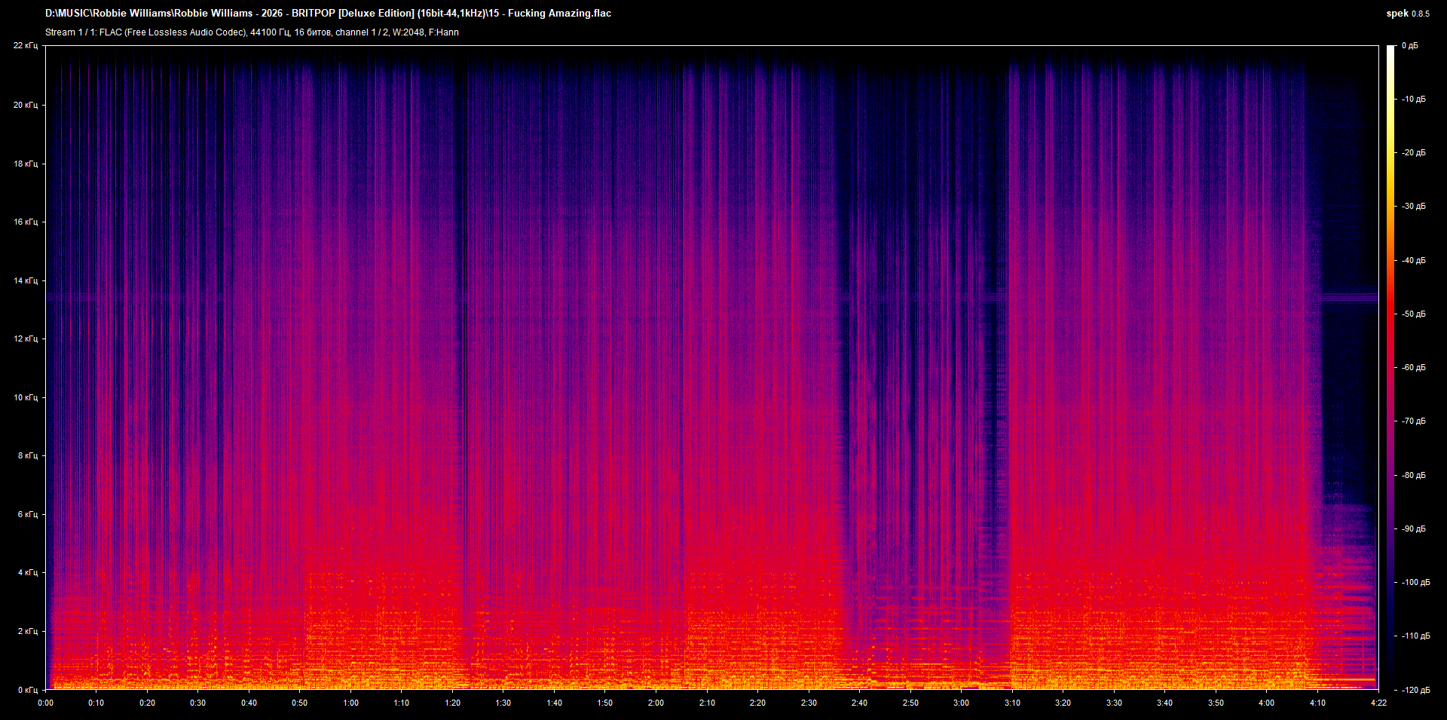Select the -60 дБ scale label
Image resolution: width=1447 pixels, height=720 pixels.
pos(1413,367)
